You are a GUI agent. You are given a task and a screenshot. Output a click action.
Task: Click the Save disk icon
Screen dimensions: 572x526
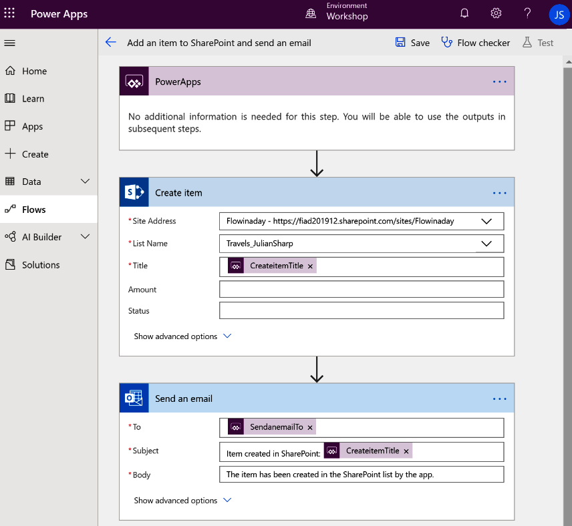click(x=400, y=42)
